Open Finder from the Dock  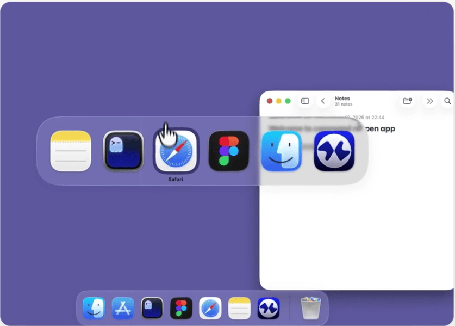click(x=94, y=308)
